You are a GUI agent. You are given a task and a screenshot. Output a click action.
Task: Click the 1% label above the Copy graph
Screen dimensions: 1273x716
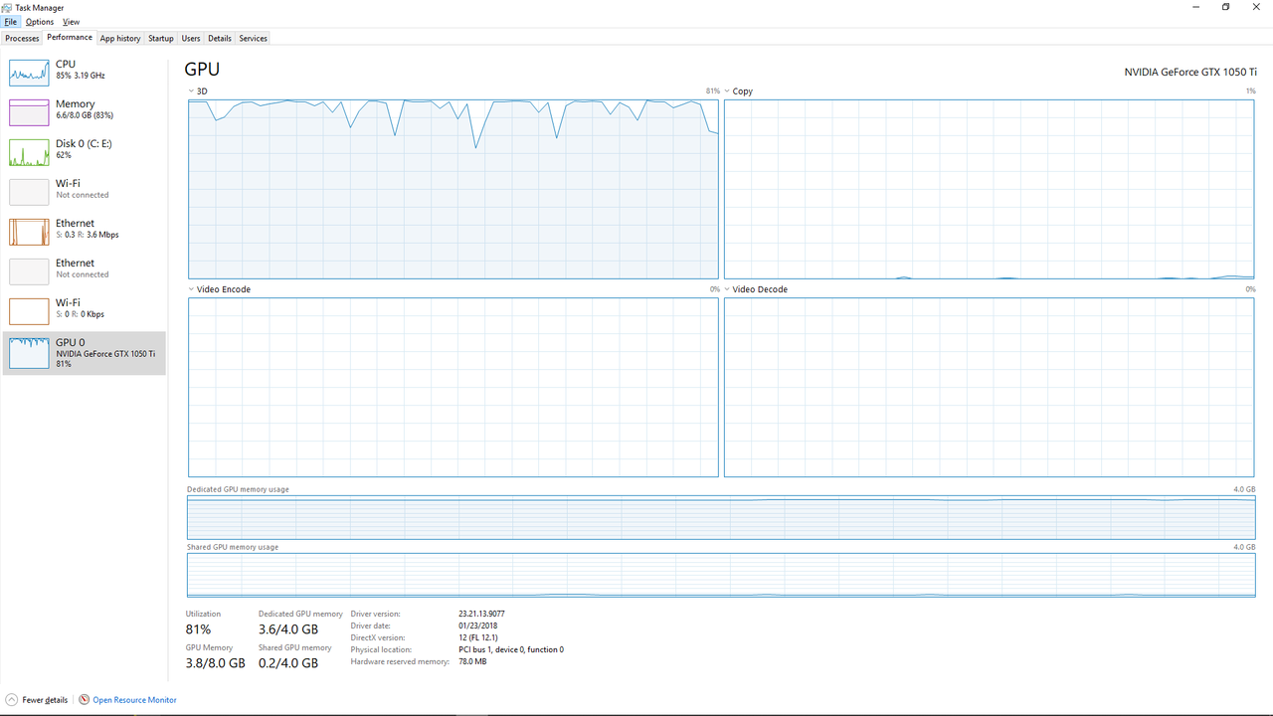(x=1250, y=91)
